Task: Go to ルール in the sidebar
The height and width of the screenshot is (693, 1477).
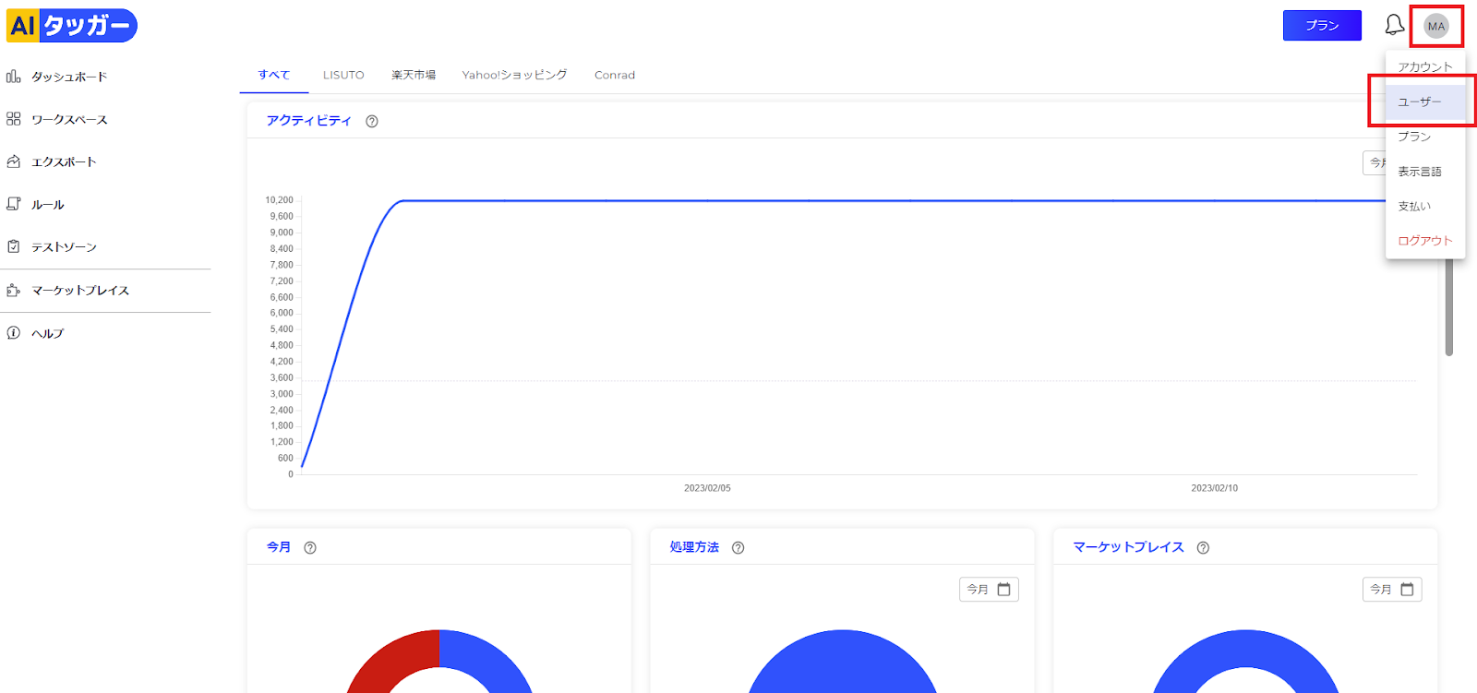Action: tap(48, 204)
